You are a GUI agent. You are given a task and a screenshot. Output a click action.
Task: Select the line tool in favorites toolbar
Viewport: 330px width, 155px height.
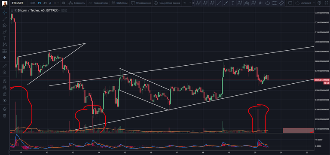(219, 3)
